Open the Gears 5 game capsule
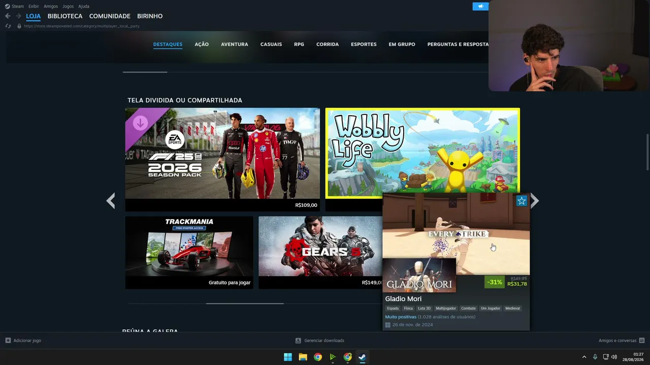This screenshot has height=365, width=650. click(x=320, y=252)
